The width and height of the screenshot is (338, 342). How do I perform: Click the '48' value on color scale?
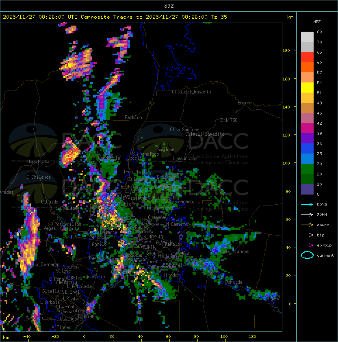pos(319,103)
